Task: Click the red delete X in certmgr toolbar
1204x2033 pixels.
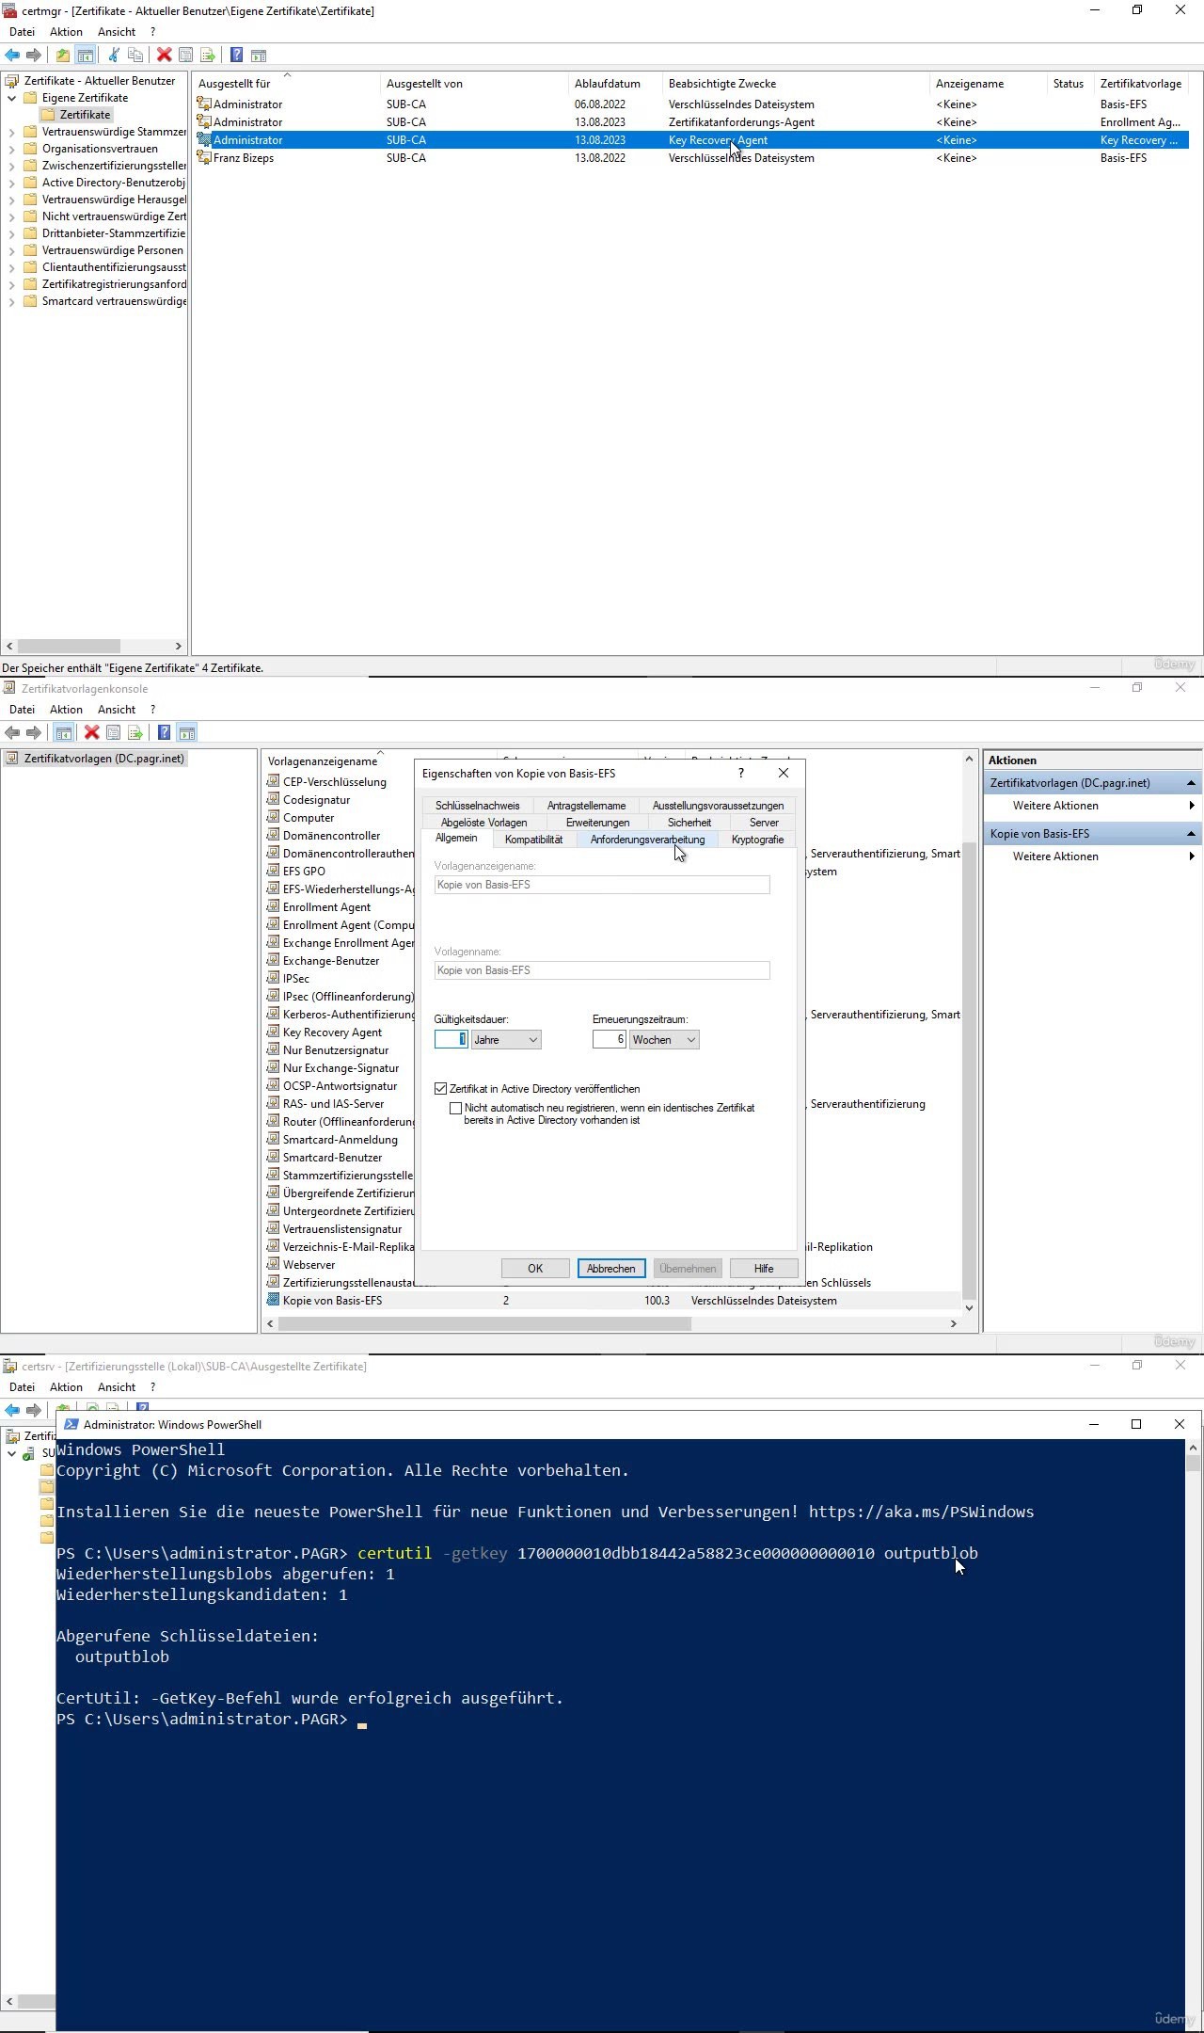Action: (164, 56)
